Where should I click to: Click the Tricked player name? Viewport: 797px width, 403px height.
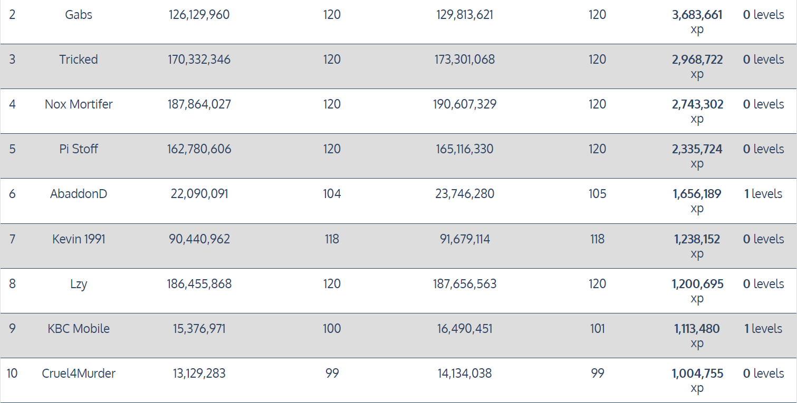[x=79, y=60]
